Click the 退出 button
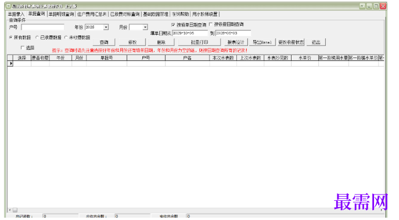 point(316,42)
